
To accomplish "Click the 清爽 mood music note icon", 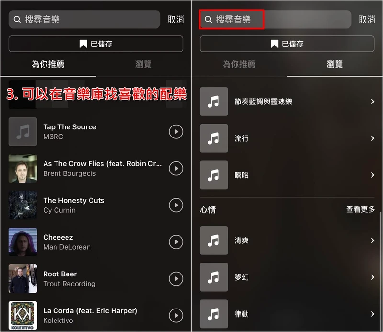I will [x=214, y=240].
